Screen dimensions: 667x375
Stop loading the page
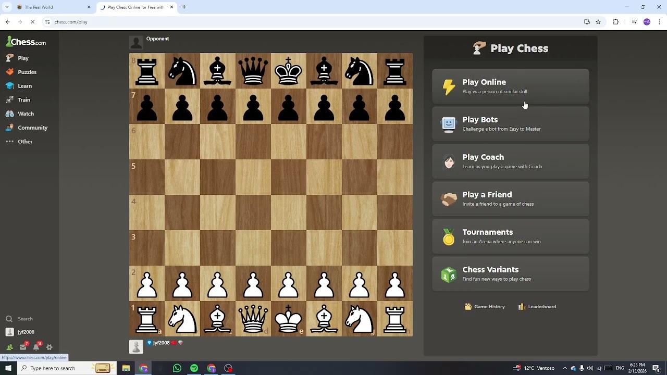click(32, 22)
